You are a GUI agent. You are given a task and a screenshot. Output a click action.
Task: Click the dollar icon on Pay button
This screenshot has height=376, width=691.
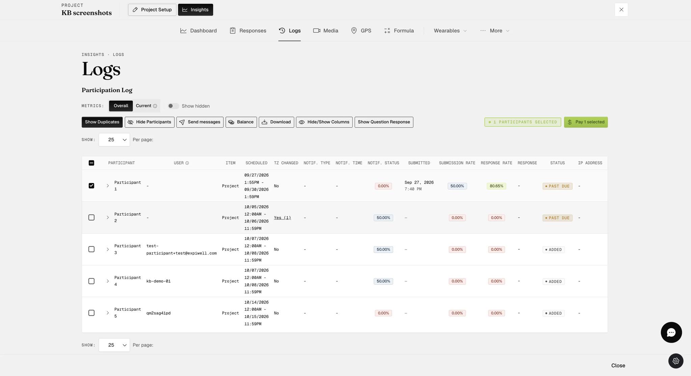tap(570, 122)
